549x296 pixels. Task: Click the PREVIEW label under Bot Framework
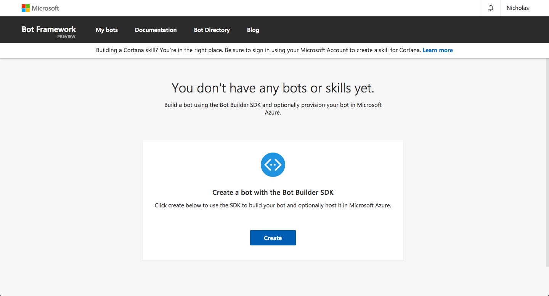66,37
